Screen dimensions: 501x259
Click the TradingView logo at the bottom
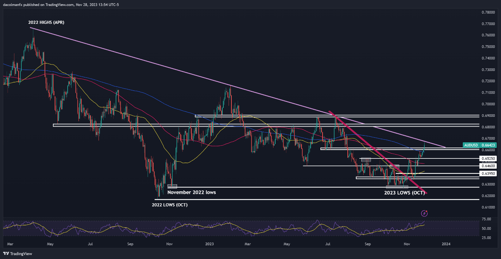coord(17,253)
